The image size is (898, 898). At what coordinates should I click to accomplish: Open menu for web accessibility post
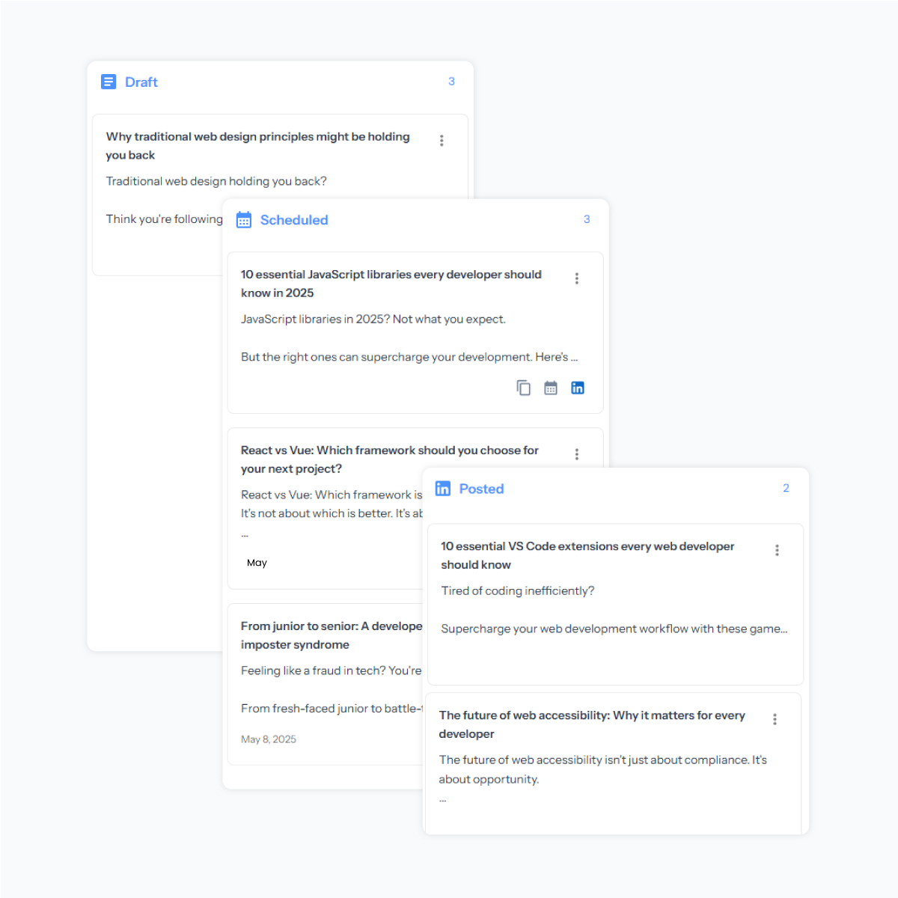775,719
